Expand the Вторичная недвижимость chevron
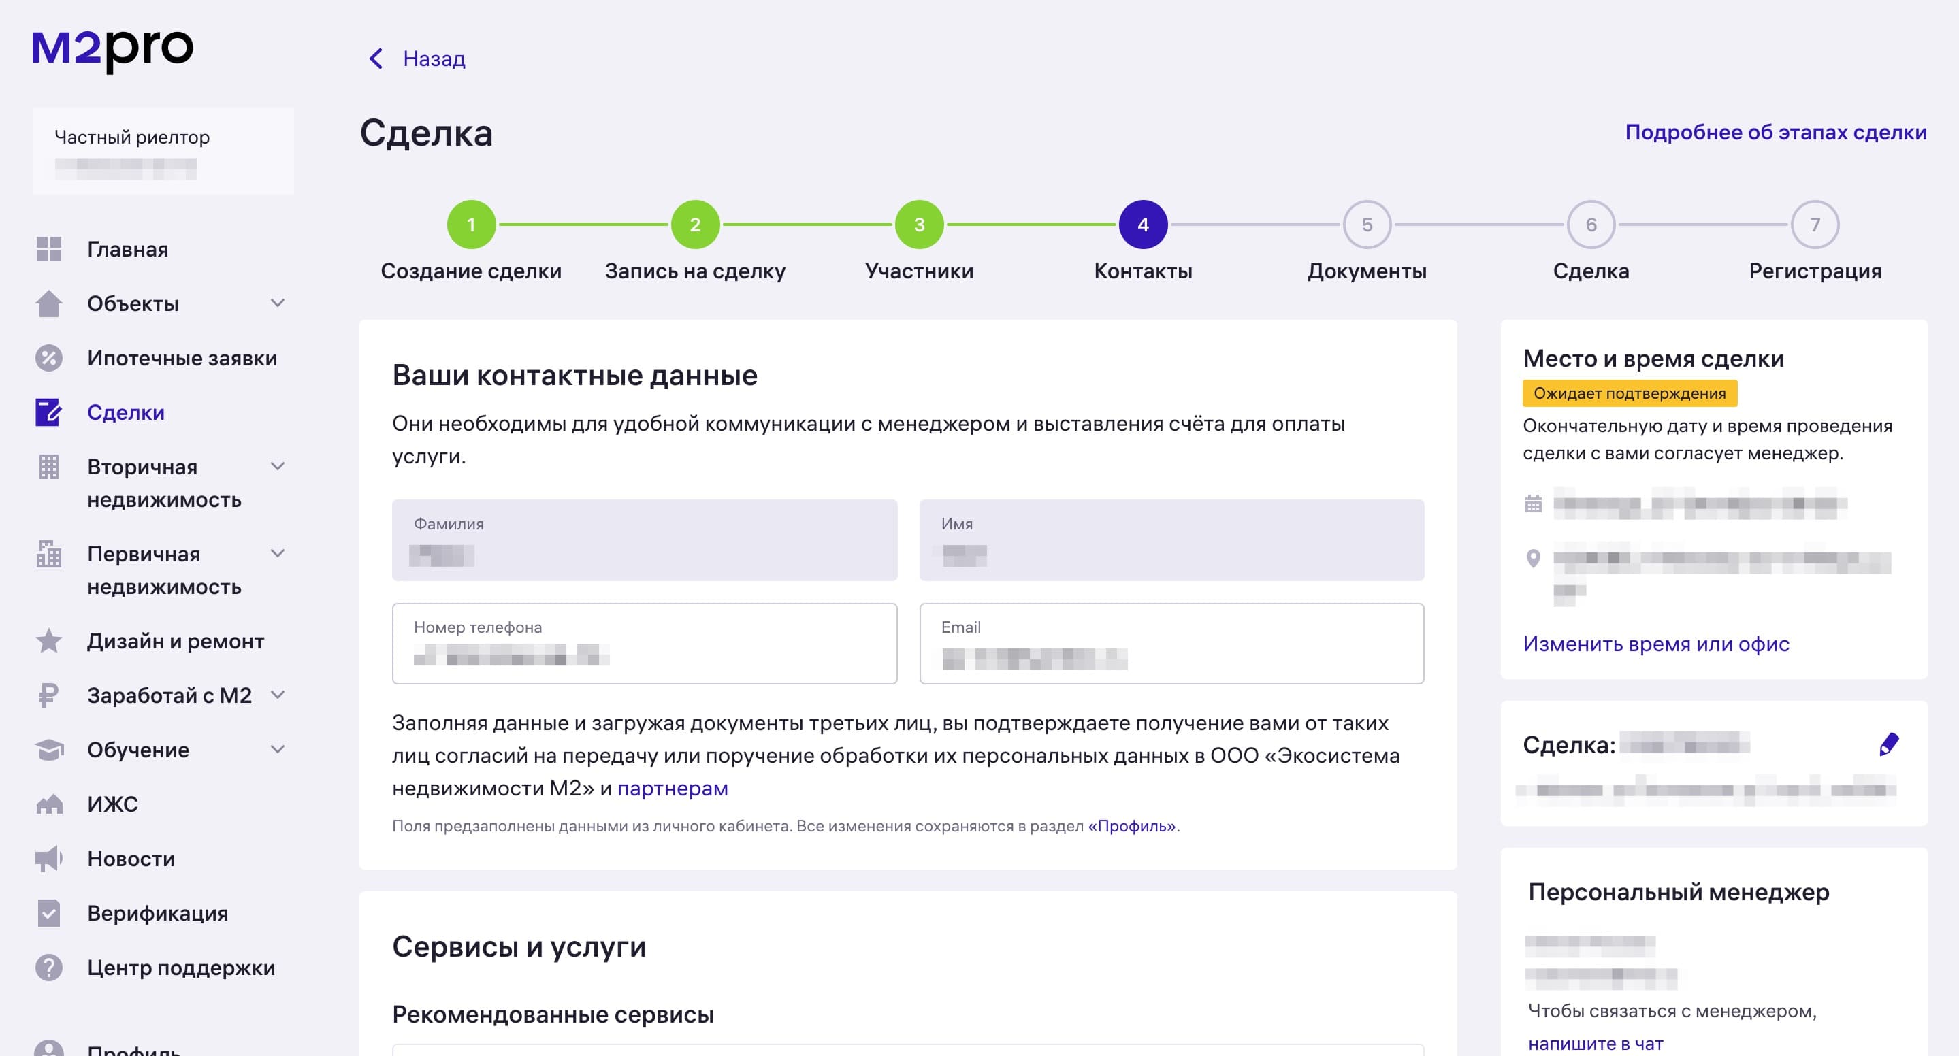This screenshot has height=1056, width=1959. pos(278,466)
